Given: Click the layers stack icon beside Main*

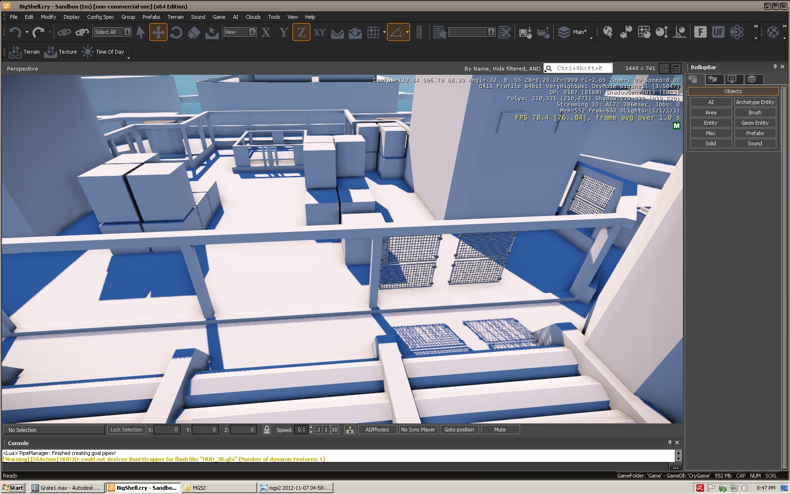Looking at the screenshot, I should click(563, 32).
